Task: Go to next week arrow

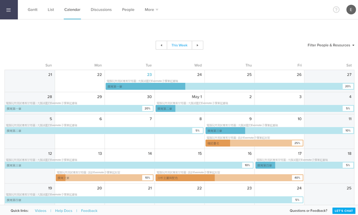Action: [x=197, y=45]
